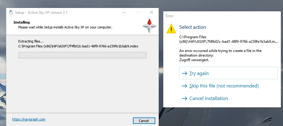Screen dimensions: 283x126
Task: Click the Error dialog title text
Action: pyautogui.click(x=169, y=16)
